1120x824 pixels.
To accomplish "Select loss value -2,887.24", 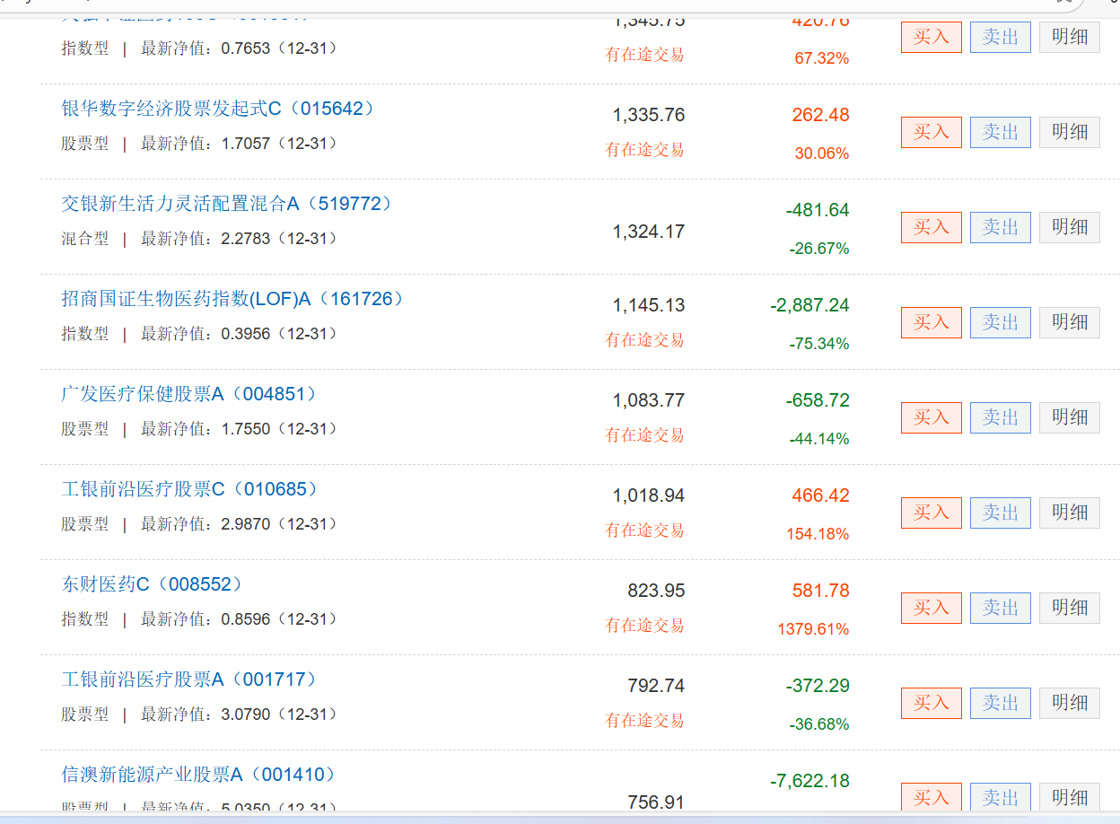I will pyautogui.click(x=809, y=305).
